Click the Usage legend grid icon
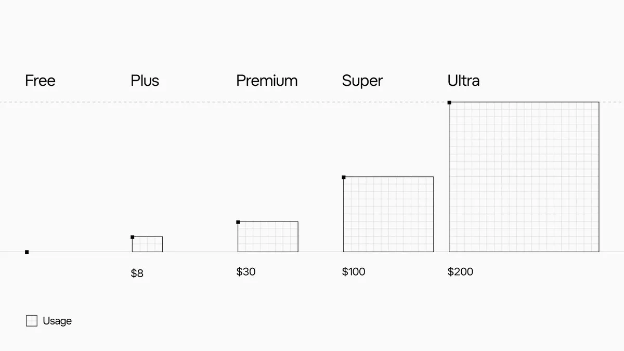 click(32, 321)
